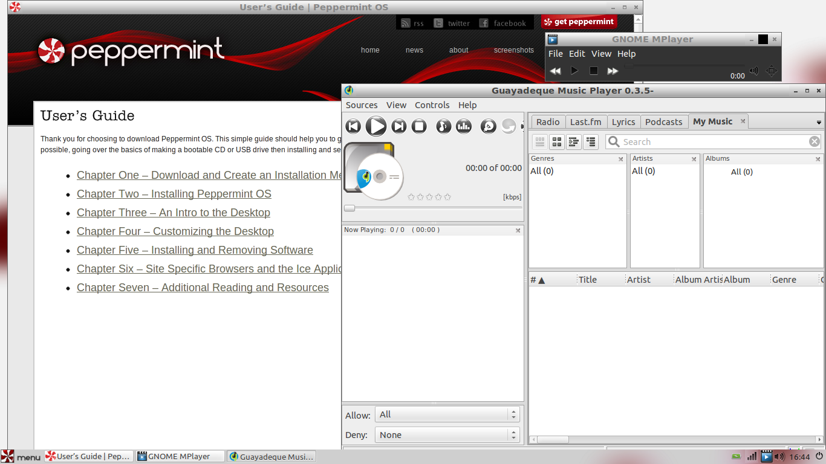Viewport: 826px width, 464px height.
Task: Toggle fullscreen in GNOME MPlayer
Action: tap(772, 71)
